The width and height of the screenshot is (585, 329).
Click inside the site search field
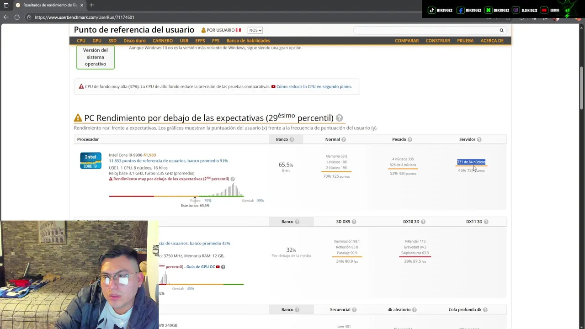coord(425,31)
